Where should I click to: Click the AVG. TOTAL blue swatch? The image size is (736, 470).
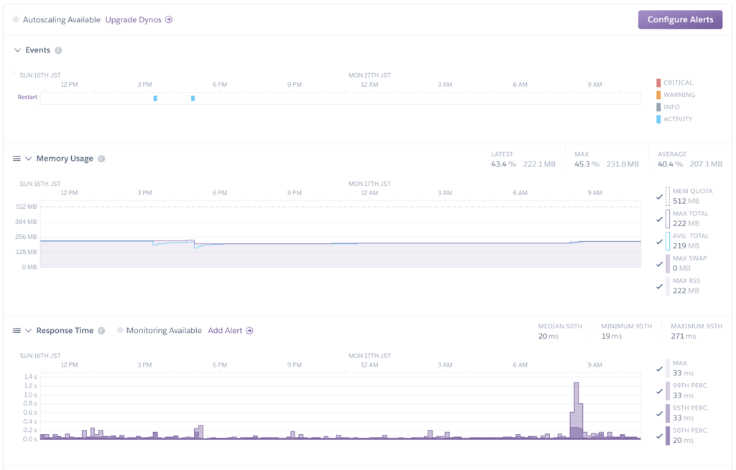pos(668,241)
